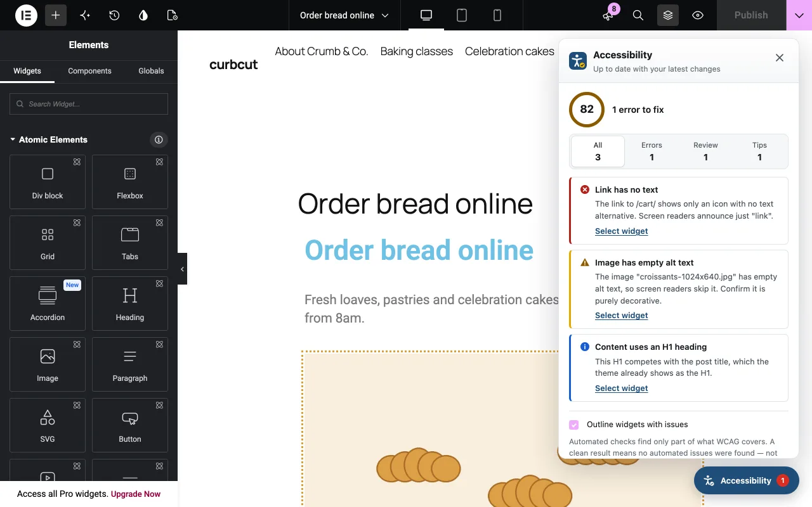
Task: Select the Button widget
Action: tap(130, 425)
